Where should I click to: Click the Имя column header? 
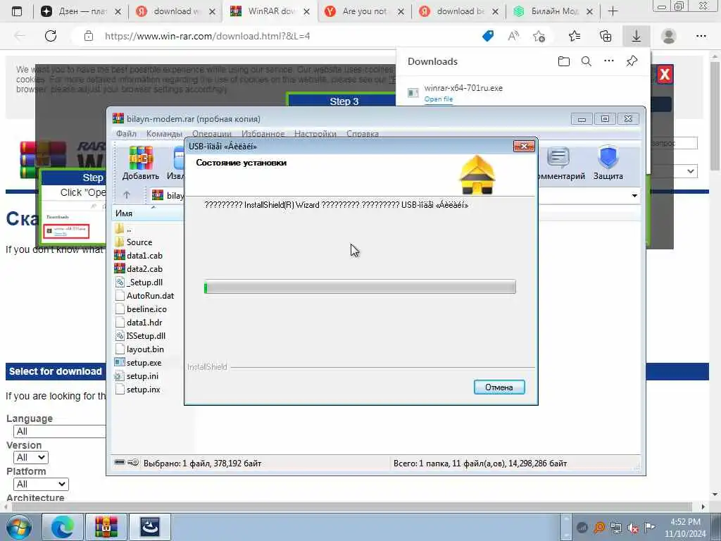pos(147,213)
